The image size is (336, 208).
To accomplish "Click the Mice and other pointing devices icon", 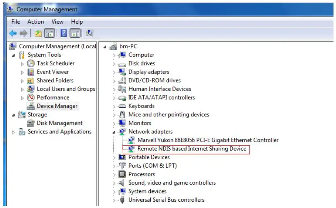I will (122, 115).
